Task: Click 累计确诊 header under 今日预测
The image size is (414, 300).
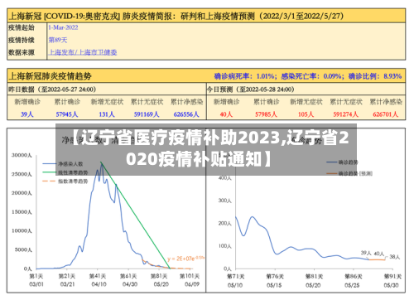Action: pyautogui.click(x=267, y=102)
